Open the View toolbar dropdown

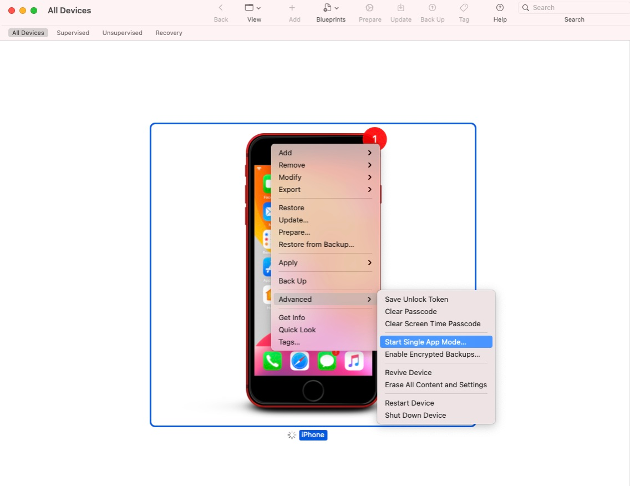point(253,8)
